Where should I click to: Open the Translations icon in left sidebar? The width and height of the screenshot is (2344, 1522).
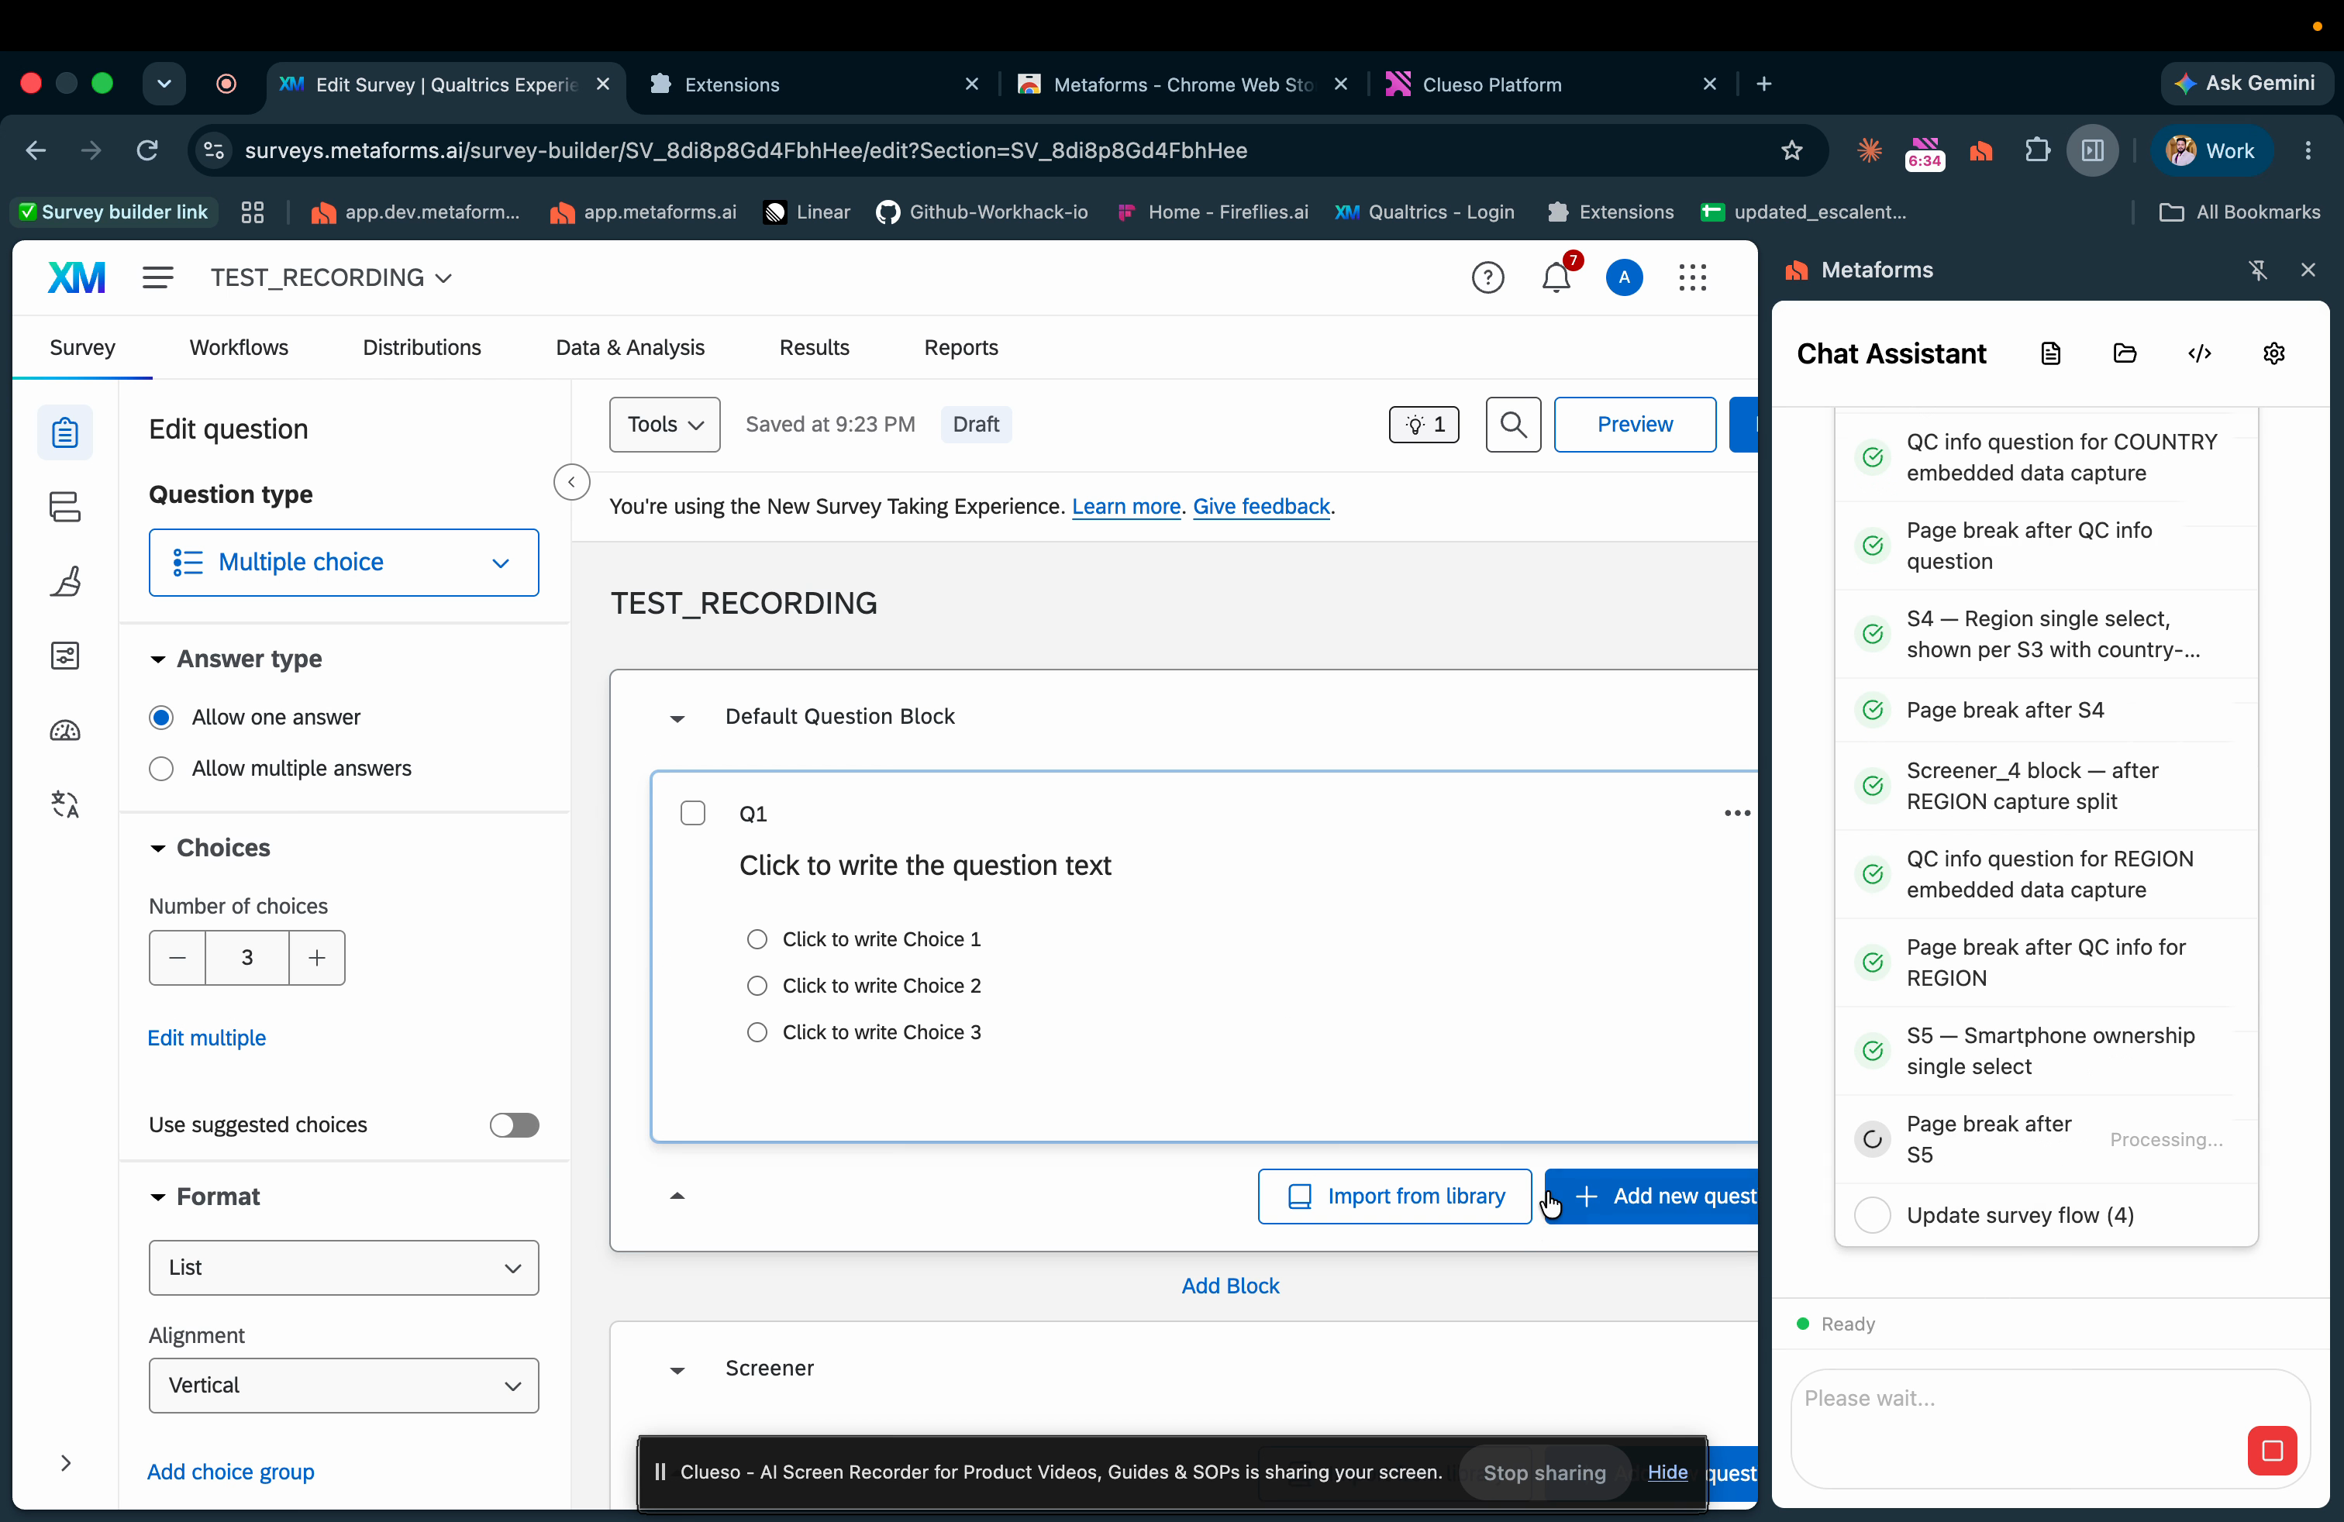coord(65,804)
